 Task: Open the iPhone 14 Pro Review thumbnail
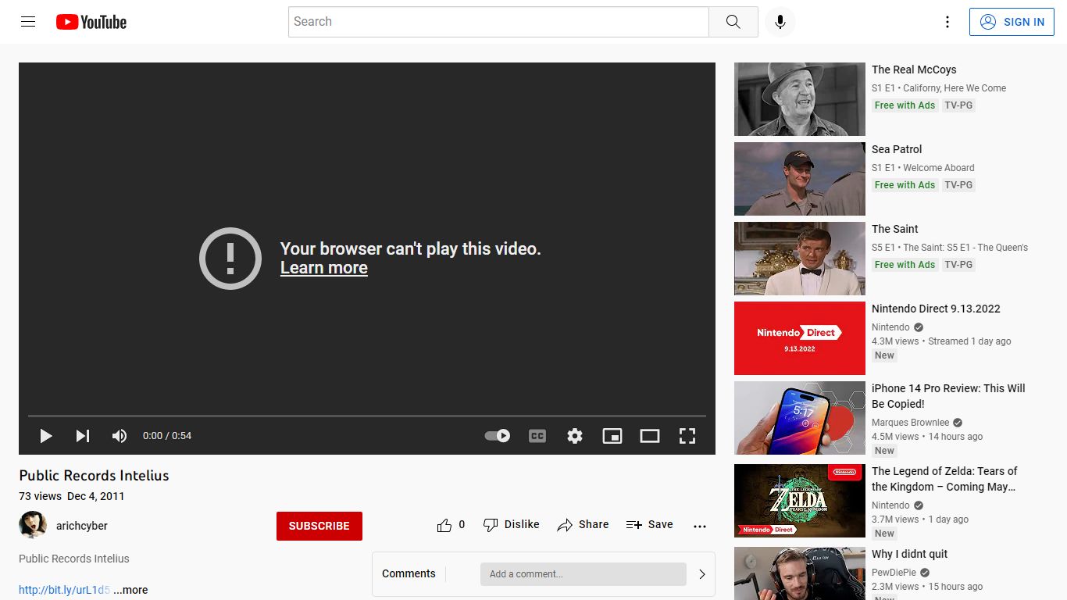point(800,418)
